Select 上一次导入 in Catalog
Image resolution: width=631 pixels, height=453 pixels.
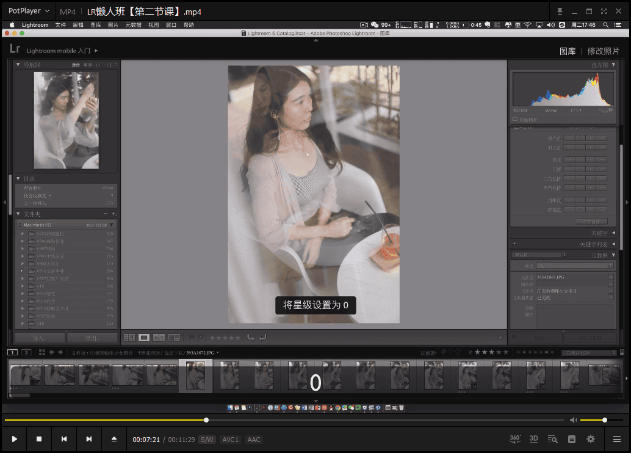coord(67,203)
